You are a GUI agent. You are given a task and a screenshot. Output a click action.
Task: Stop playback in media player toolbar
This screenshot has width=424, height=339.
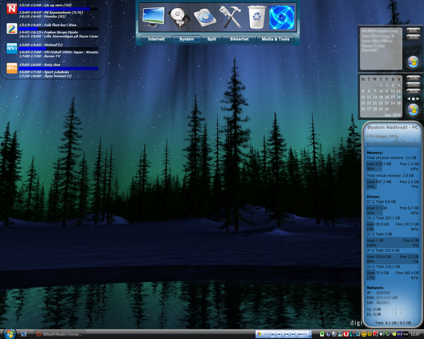click(x=279, y=334)
